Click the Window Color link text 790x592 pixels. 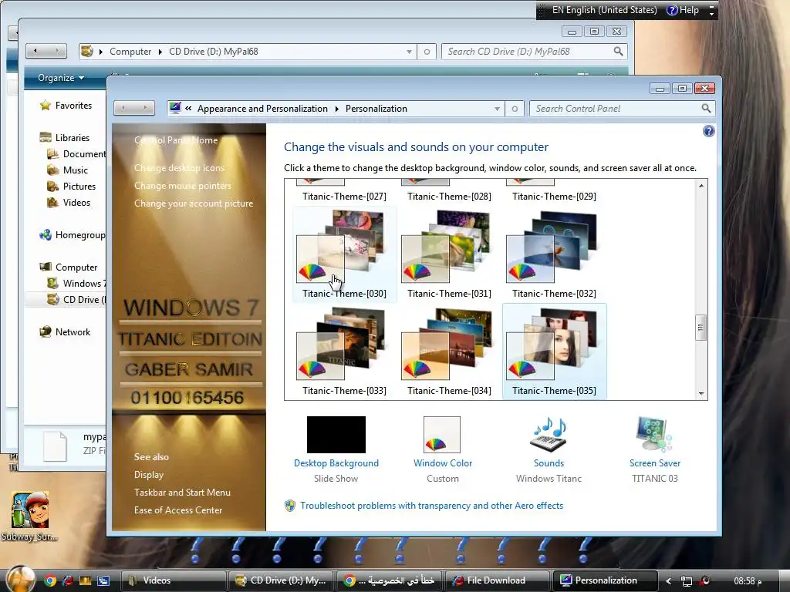(x=442, y=463)
